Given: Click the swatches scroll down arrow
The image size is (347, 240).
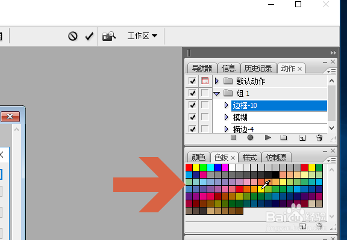Looking at the screenshot, I should click(x=331, y=217).
